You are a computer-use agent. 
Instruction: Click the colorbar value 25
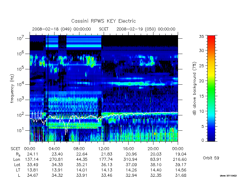pyautogui.click(x=201, y=65)
